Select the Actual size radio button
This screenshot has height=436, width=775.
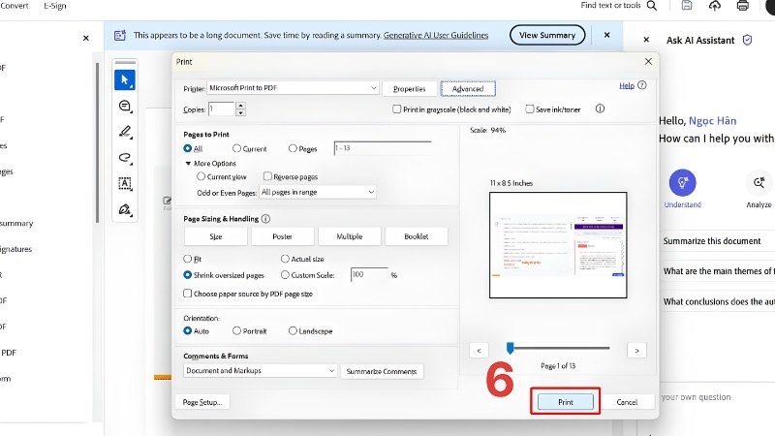tap(285, 259)
